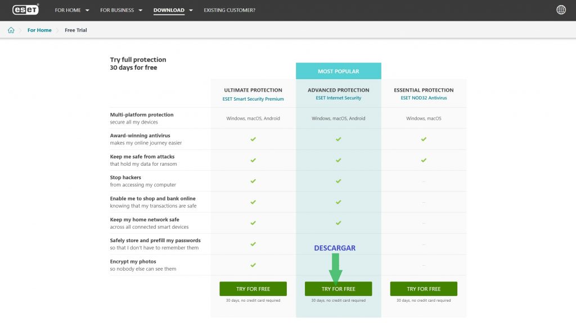Open the globe language selector
Viewport: 576px width, 323px height.
tap(561, 10)
